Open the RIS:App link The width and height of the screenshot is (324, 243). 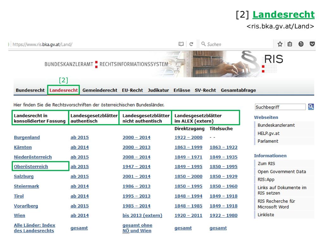266,180
